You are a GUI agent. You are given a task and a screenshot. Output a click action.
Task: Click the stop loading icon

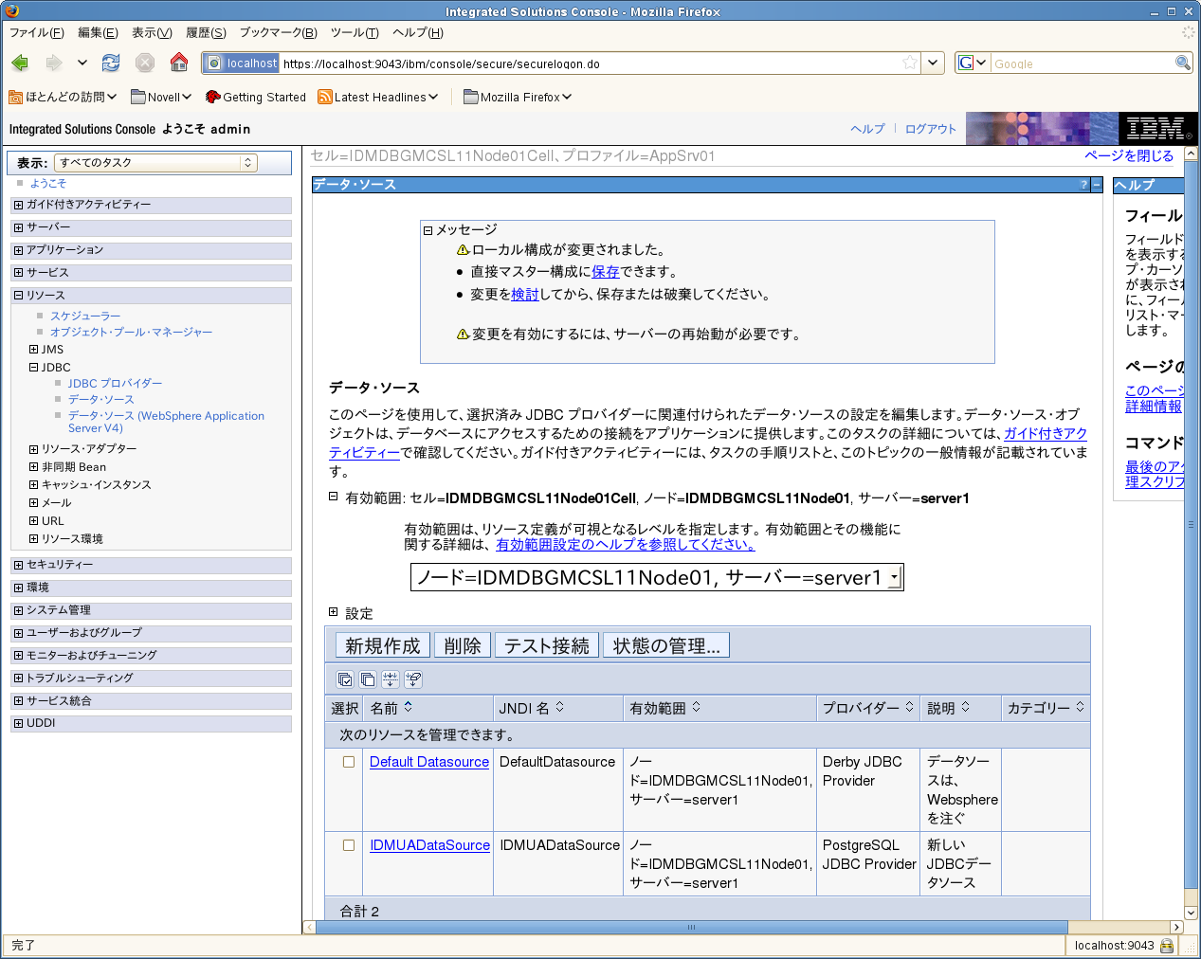click(145, 63)
